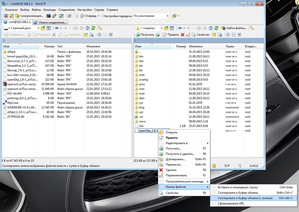Select Переименовать in the context menu

tap(176, 175)
